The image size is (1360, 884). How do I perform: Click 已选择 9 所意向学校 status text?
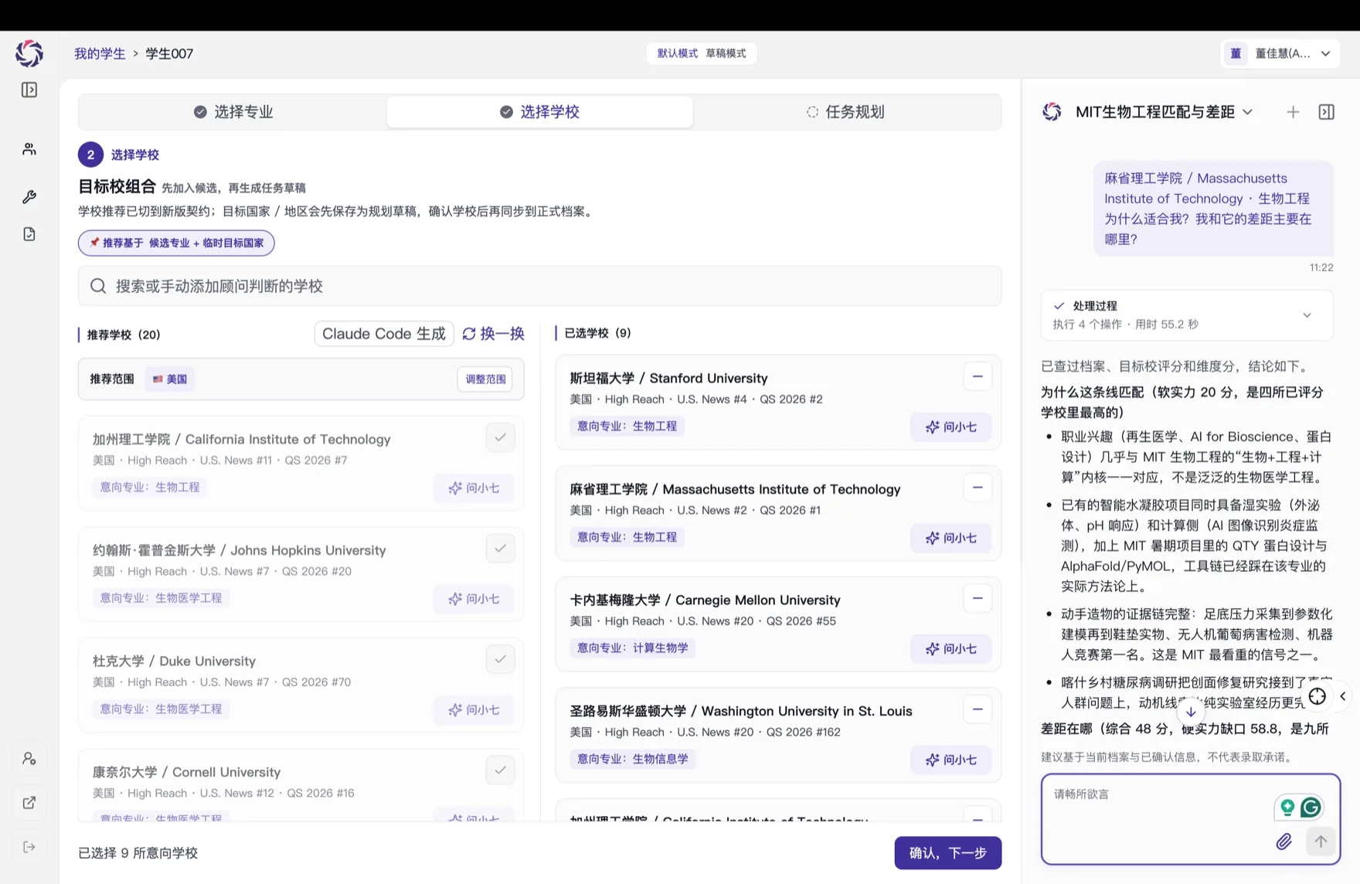click(138, 853)
